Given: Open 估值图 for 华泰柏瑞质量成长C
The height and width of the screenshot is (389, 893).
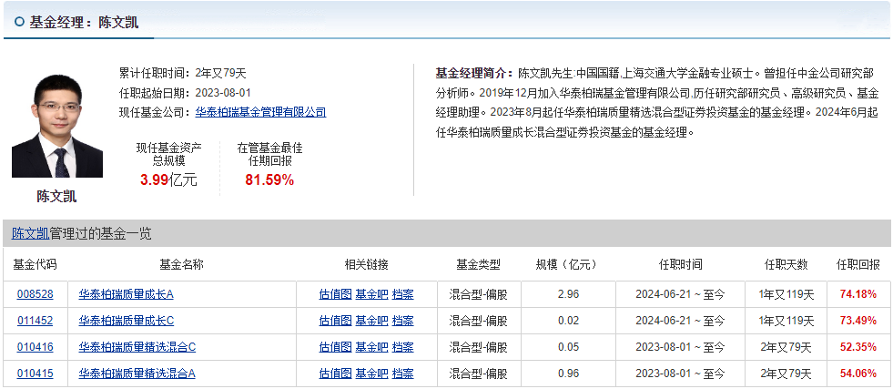Looking at the screenshot, I should [336, 321].
